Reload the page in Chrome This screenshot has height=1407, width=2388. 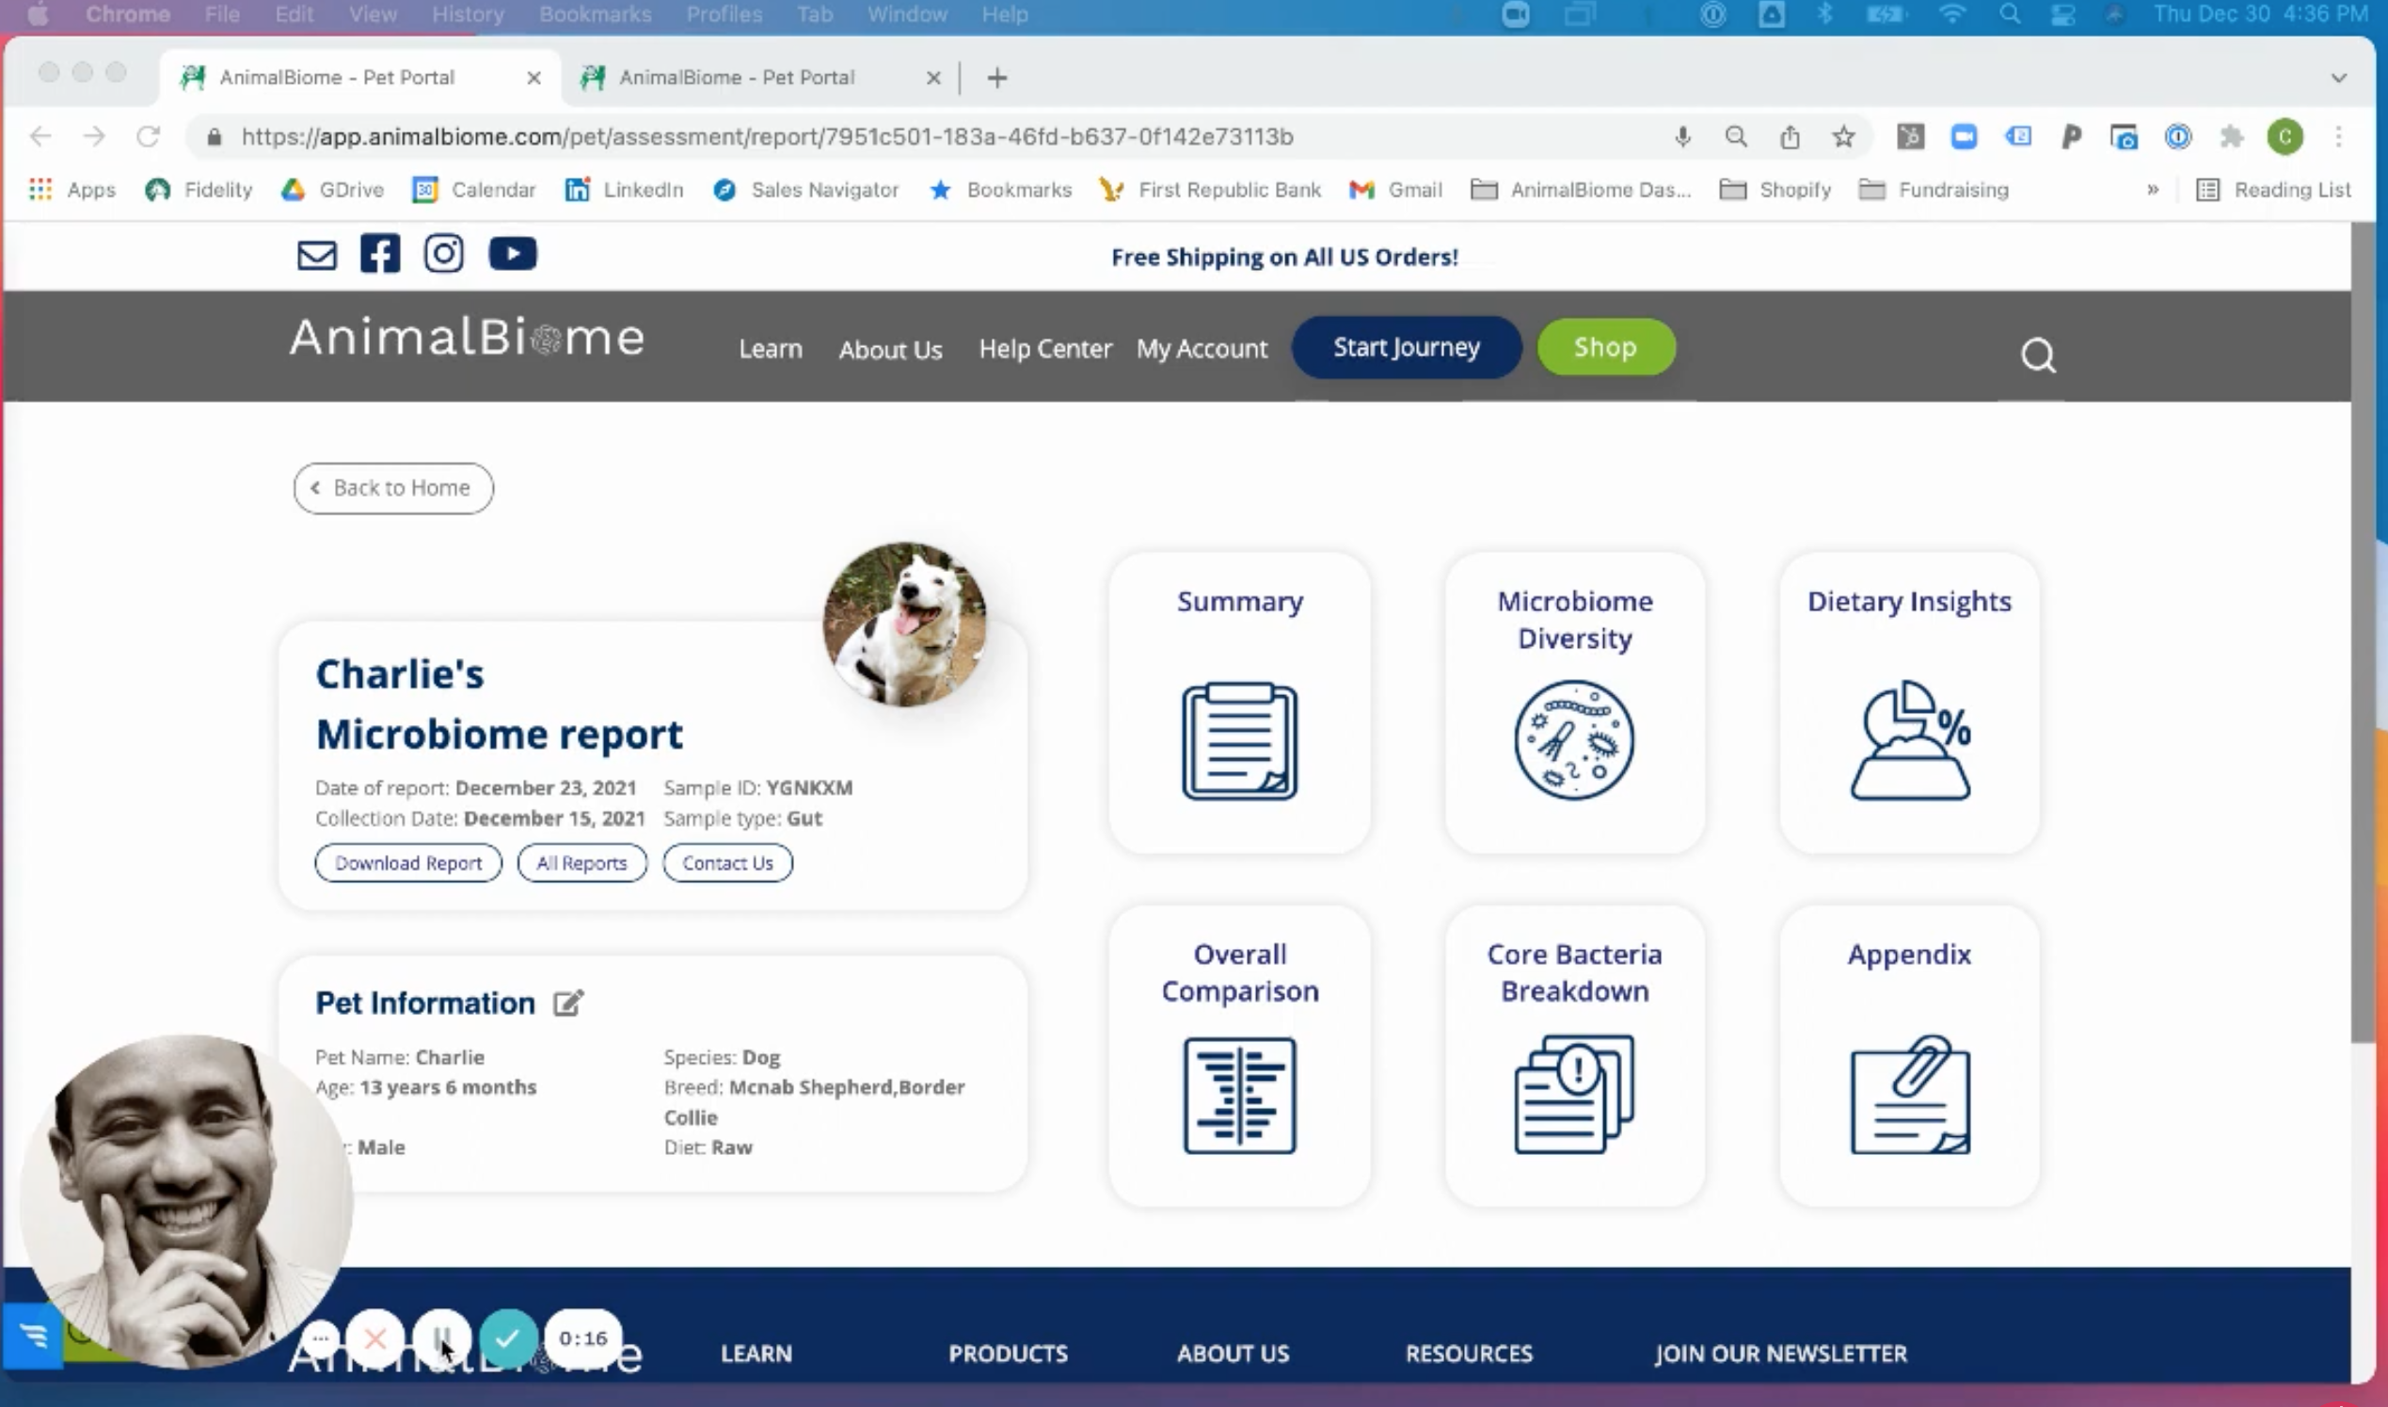click(148, 136)
